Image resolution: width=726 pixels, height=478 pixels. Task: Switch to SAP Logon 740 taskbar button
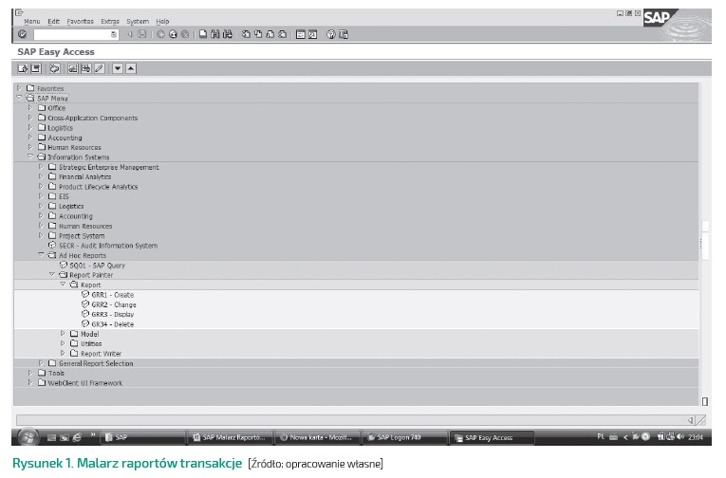pos(404,437)
